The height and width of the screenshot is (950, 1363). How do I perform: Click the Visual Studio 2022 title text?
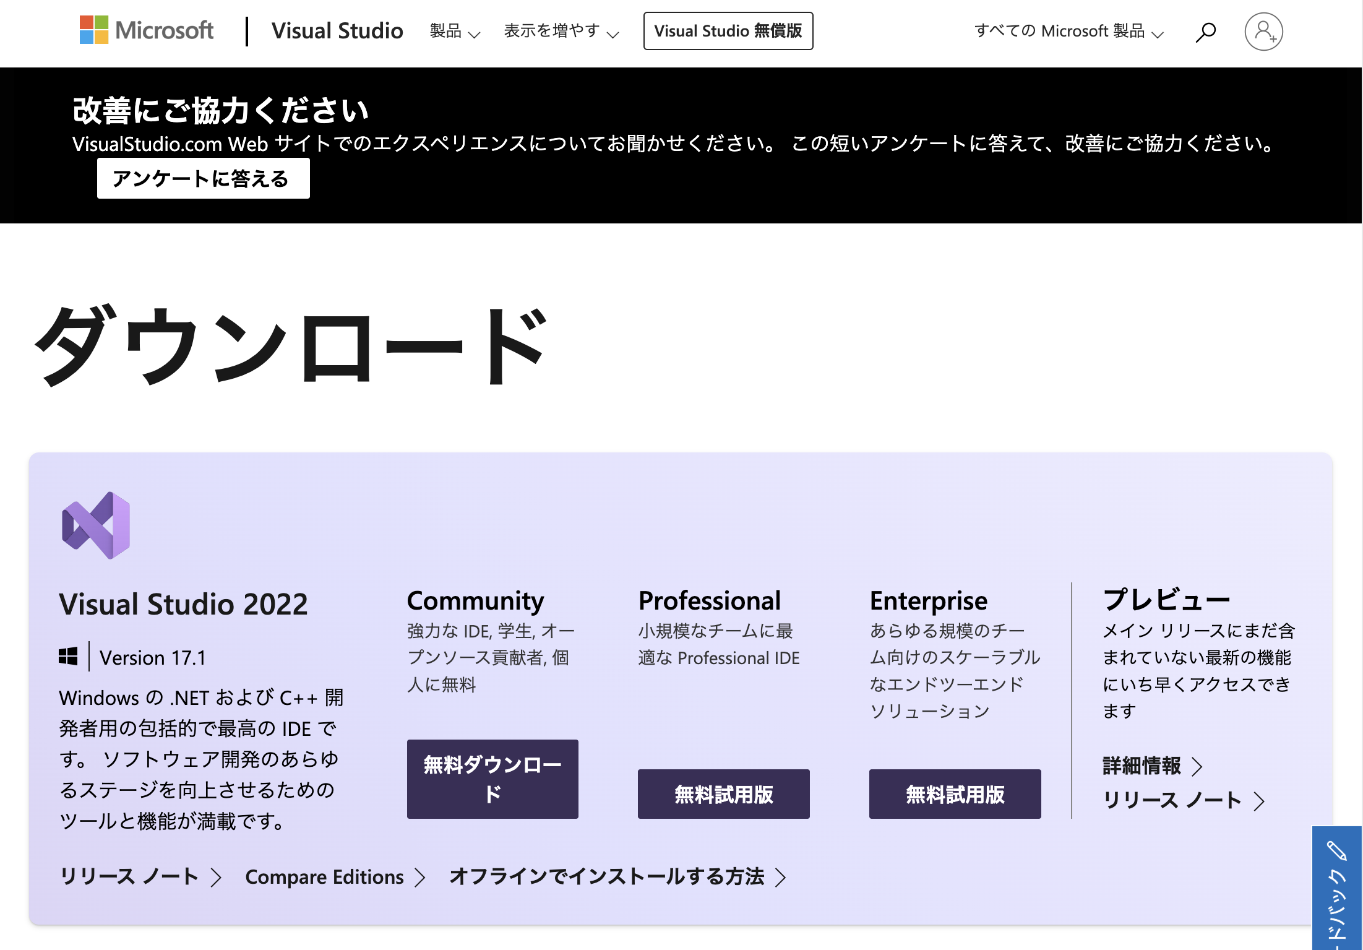tap(183, 604)
